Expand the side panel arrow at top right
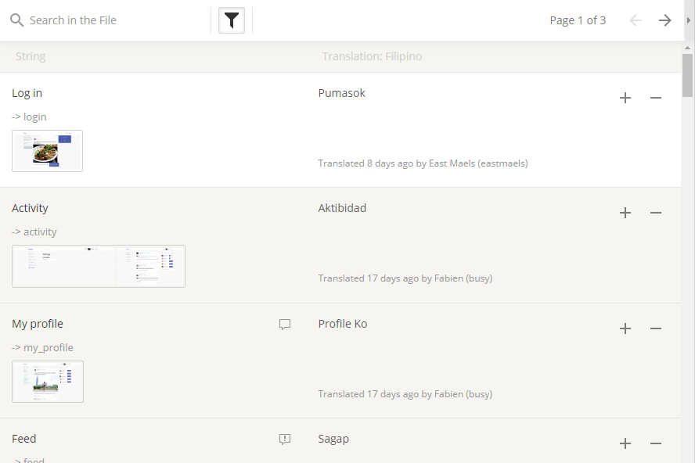Viewport: 695px width, 463px height. 689,20
